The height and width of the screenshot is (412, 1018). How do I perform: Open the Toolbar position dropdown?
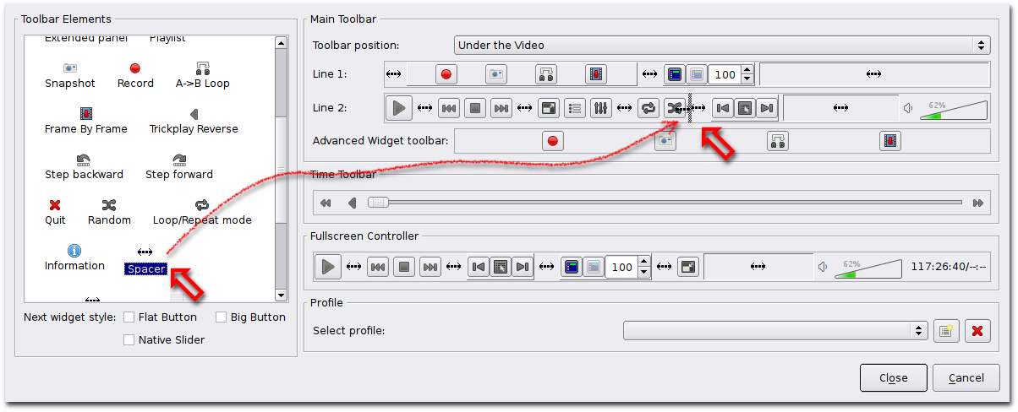721,46
